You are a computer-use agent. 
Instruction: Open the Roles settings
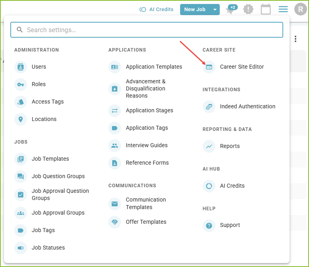pos(38,85)
